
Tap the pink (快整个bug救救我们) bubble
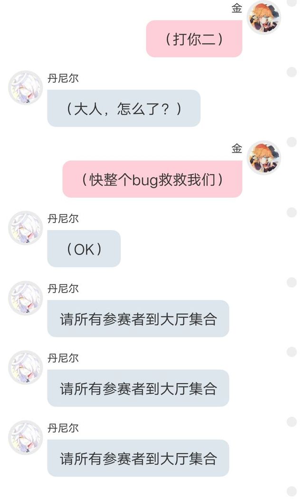(x=152, y=179)
